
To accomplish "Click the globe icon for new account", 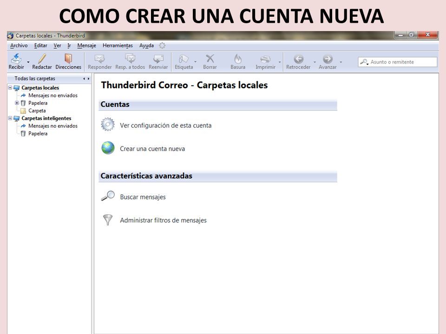I will click(x=108, y=148).
